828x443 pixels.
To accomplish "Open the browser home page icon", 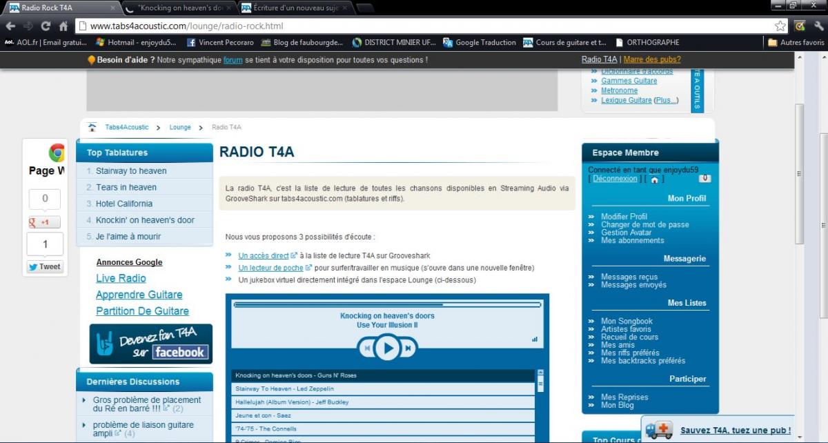I will coord(63,26).
